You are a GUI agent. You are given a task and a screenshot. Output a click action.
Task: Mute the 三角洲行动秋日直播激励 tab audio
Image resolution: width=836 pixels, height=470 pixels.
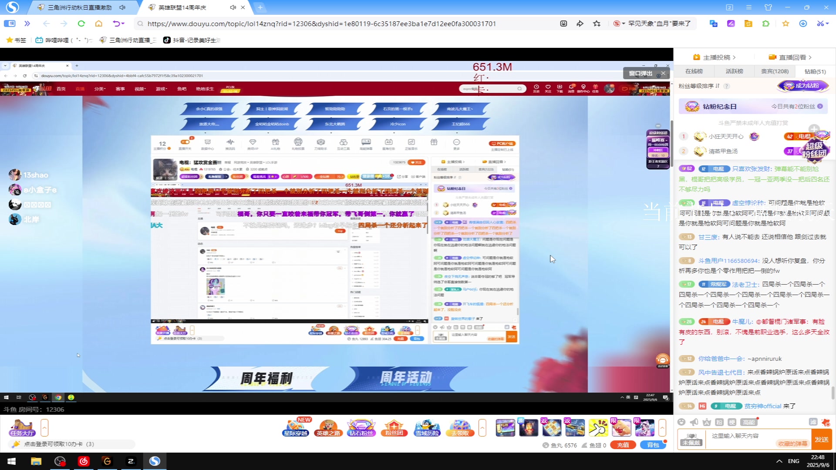pos(122,7)
